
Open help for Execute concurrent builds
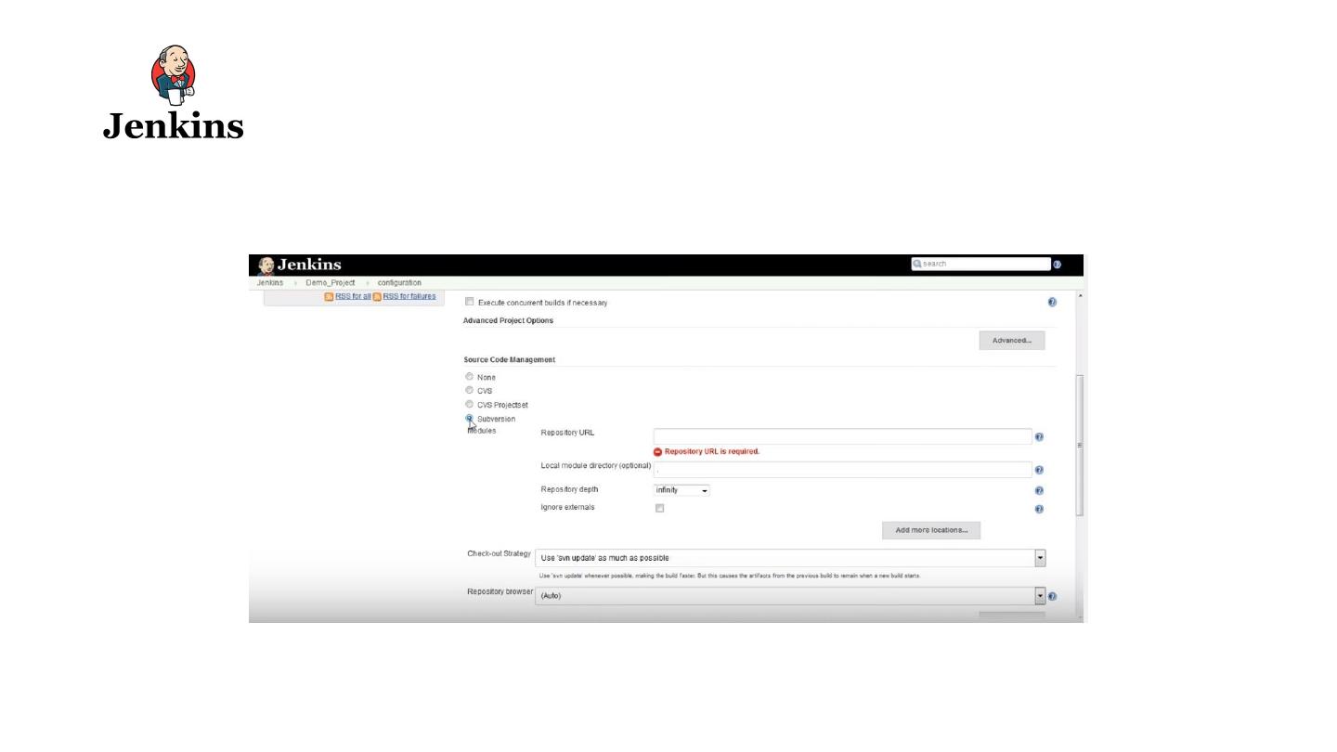pos(1052,303)
